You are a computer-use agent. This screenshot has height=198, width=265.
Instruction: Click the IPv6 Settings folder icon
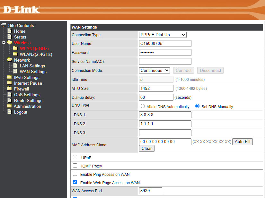pyautogui.click(x=9, y=77)
